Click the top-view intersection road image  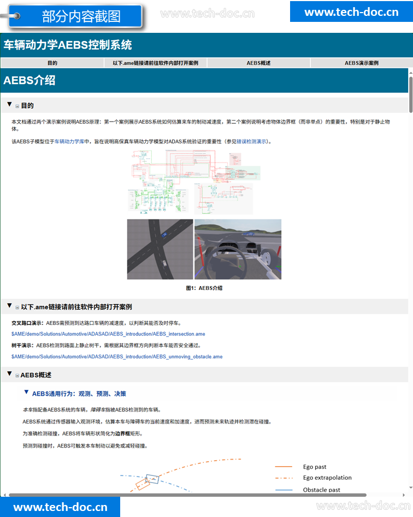(x=160, y=249)
